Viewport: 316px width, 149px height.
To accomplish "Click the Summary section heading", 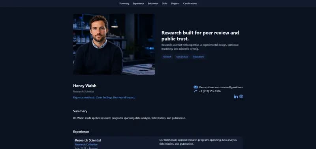I will pos(80,111).
